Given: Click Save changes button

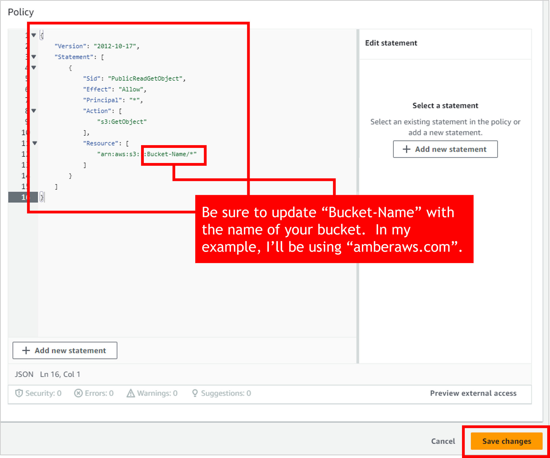Looking at the screenshot, I should pyautogui.click(x=507, y=441).
